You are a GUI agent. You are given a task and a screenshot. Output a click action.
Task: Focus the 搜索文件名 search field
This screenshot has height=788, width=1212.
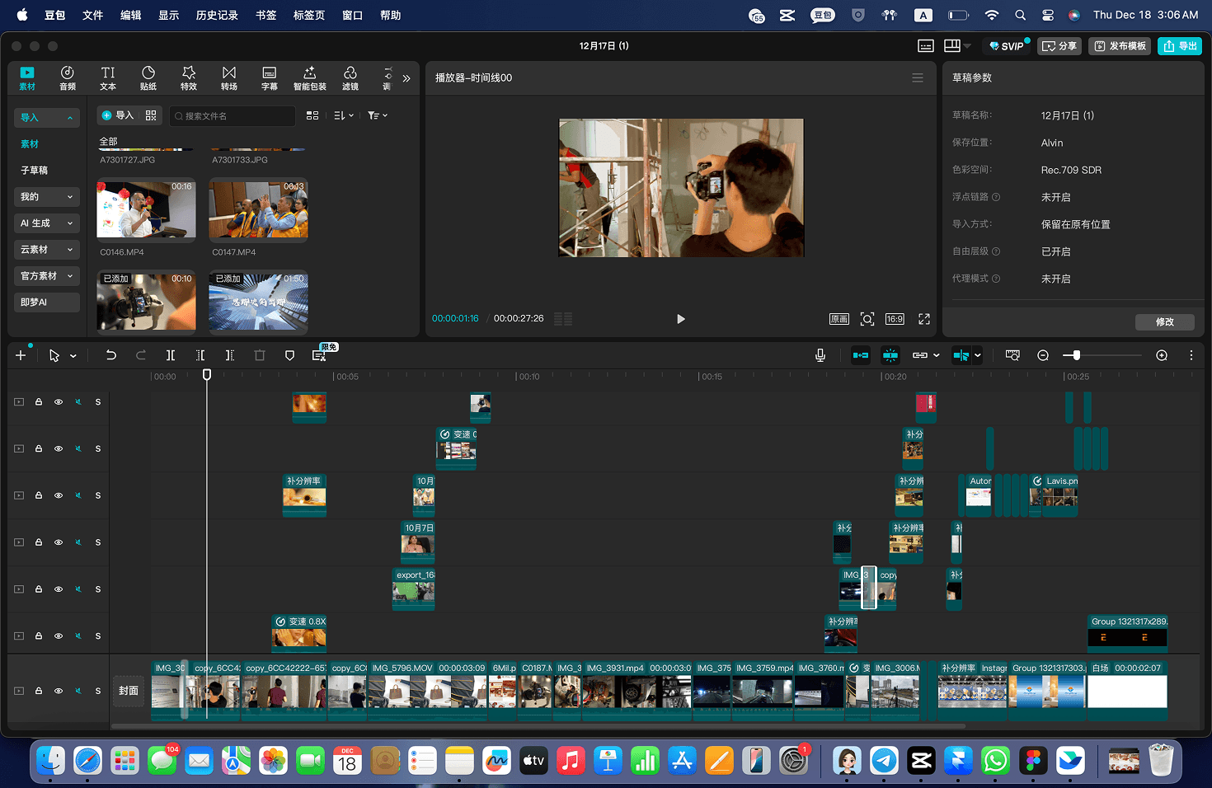tap(233, 116)
